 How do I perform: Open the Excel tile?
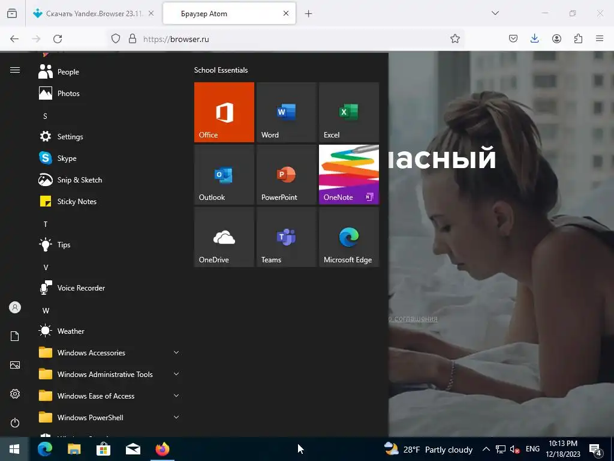click(x=349, y=112)
